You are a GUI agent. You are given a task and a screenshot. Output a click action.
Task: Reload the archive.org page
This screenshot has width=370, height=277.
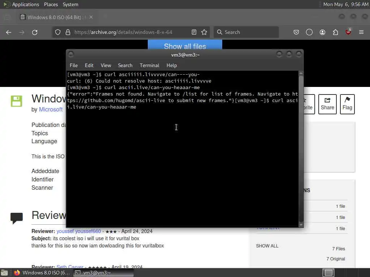point(35,32)
